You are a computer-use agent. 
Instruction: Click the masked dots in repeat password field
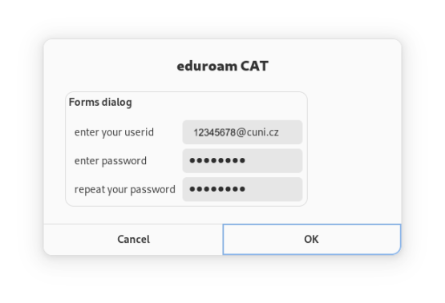(217, 189)
